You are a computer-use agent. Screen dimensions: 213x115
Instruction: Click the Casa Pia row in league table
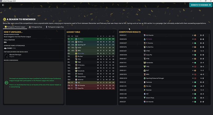click(x=91, y=88)
